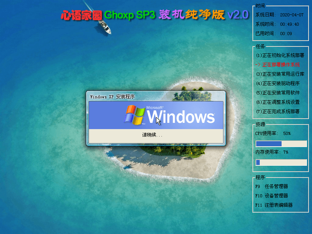Click the 资源 group header
The image size is (312, 234).
point(260,124)
